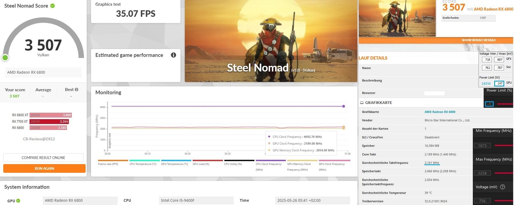Click the Max Frequency (MHz) slider
This screenshot has height=205, width=514.
[504, 173]
